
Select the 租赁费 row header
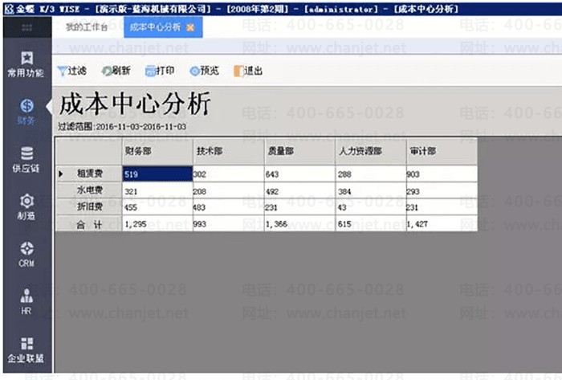(88, 174)
